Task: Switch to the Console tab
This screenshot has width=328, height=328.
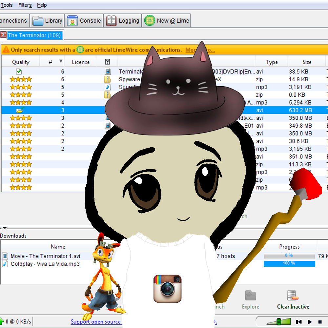Action: tap(84, 21)
